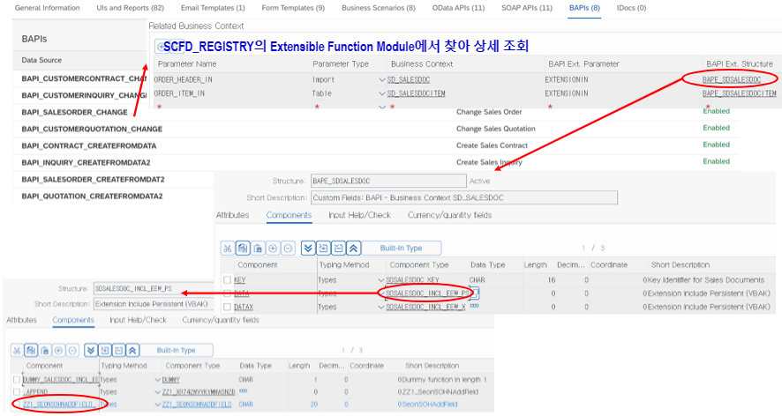Open the OData APIs (11) tab
The image size is (782, 416).
[x=458, y=8]
